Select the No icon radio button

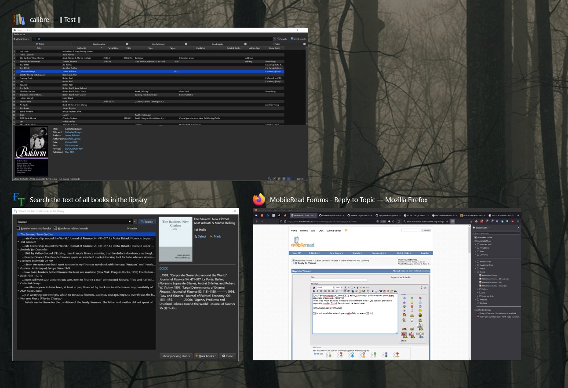pos(315,354)
